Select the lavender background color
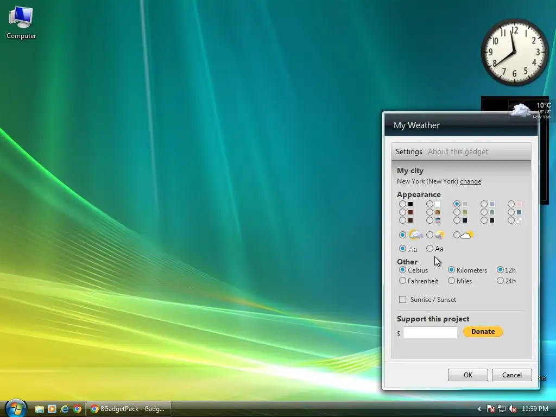This screenshot has height=417, width=556. (484, 204)
